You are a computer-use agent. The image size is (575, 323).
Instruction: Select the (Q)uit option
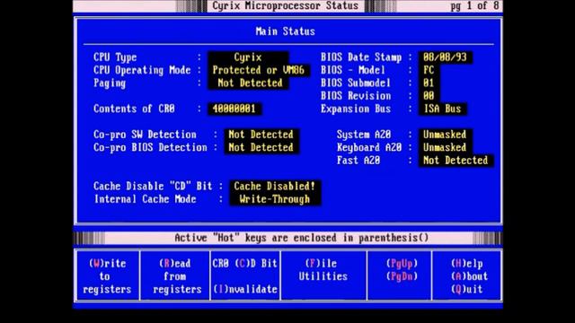tap(467, 289)
